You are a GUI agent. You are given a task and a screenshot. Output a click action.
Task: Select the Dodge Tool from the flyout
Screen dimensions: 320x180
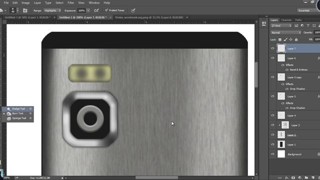pyautogui.click(x=18, y=109)
